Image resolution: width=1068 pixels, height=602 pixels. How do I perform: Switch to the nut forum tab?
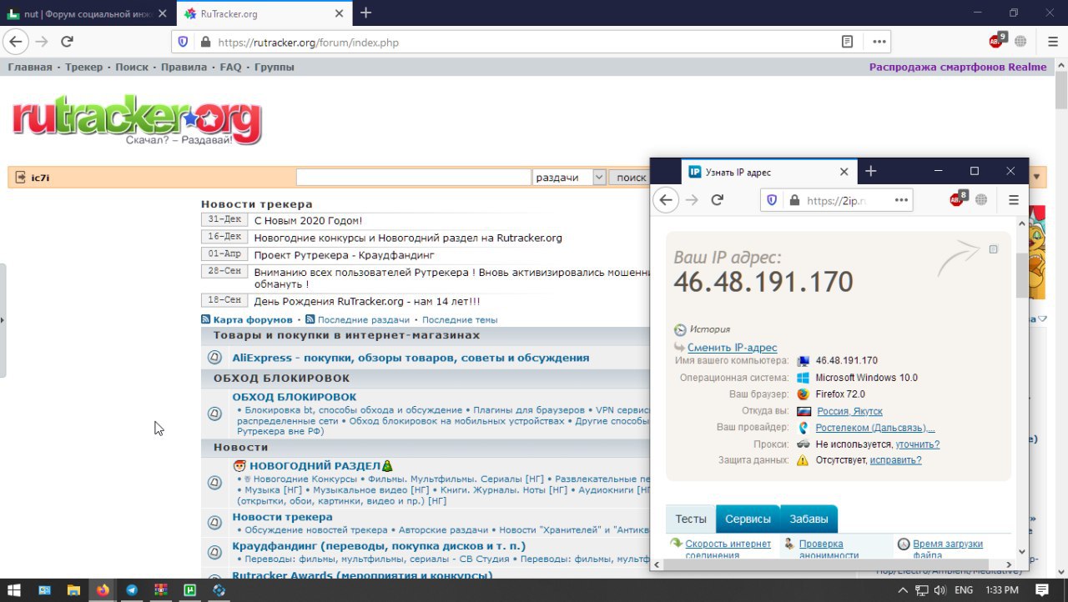click(88, 13)
